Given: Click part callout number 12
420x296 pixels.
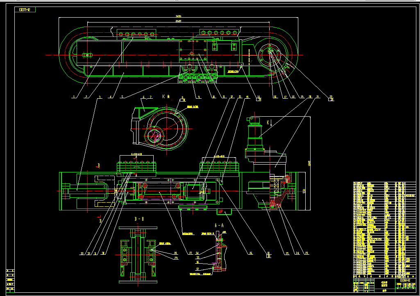Looking at the screenshot, I should point(232,97).
